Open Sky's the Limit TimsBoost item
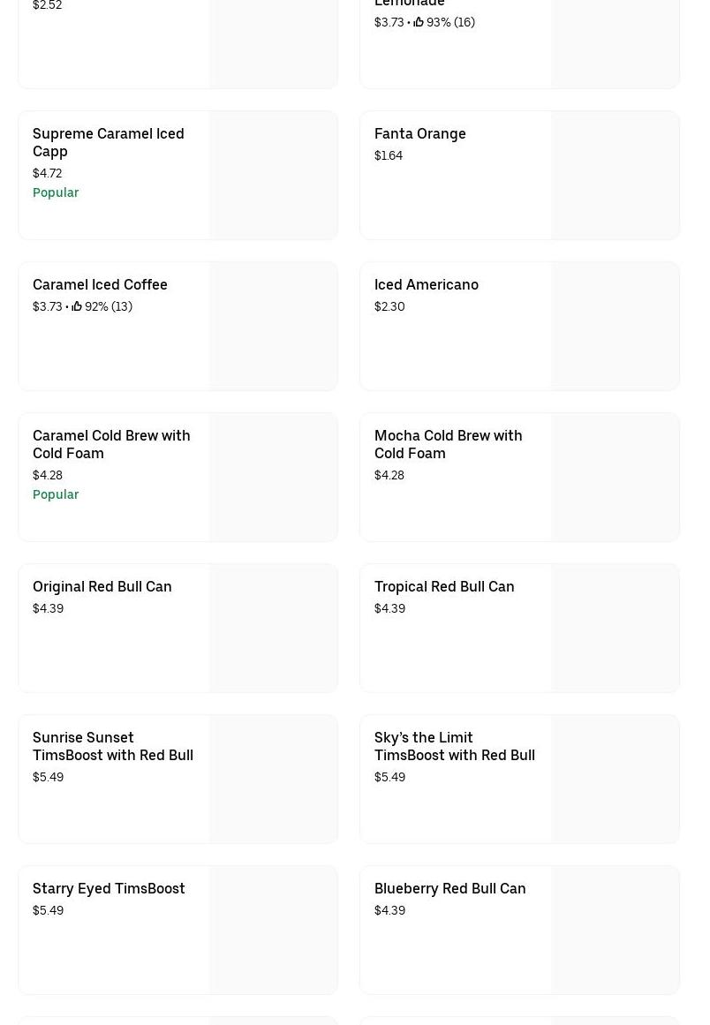The image size is (710, 1025). click(x=454, y=746)
